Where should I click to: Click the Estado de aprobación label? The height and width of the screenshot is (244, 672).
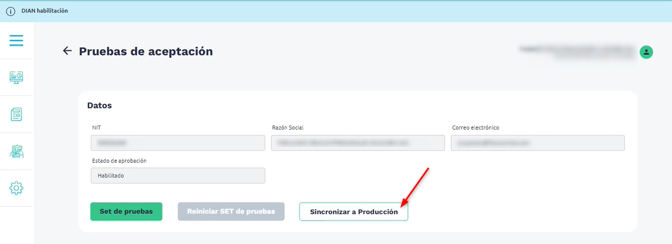pos(119,161)
